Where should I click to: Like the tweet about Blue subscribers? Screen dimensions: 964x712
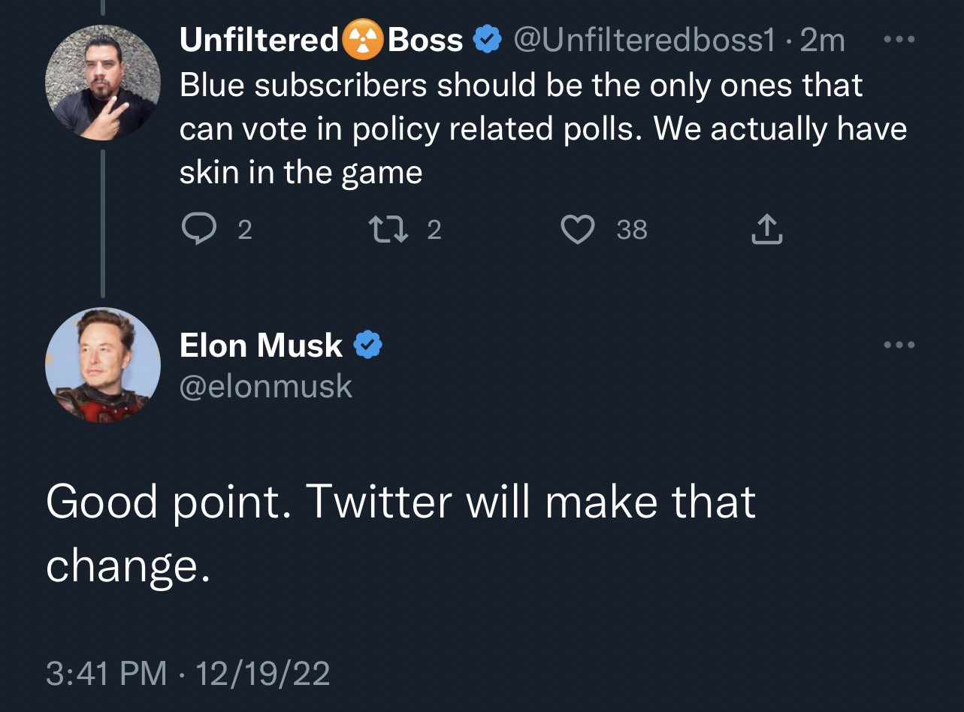pos(578,230)
